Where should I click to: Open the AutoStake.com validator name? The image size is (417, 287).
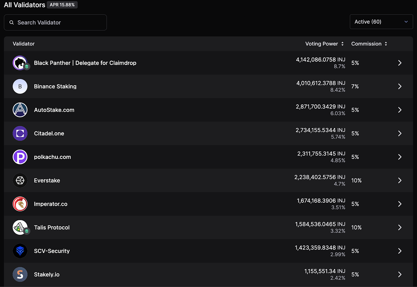coord(54,110)
